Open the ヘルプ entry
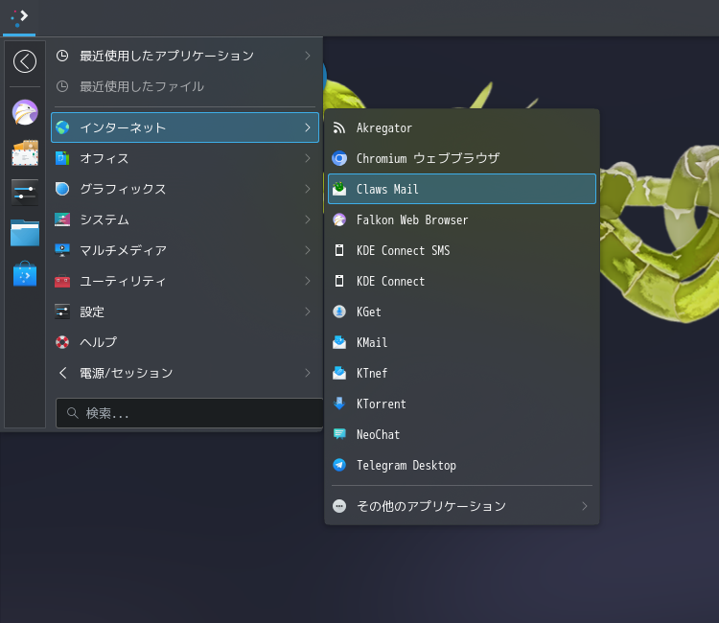Image resolution: width=719 pixels, height=623 pixels. coord(185,342)
